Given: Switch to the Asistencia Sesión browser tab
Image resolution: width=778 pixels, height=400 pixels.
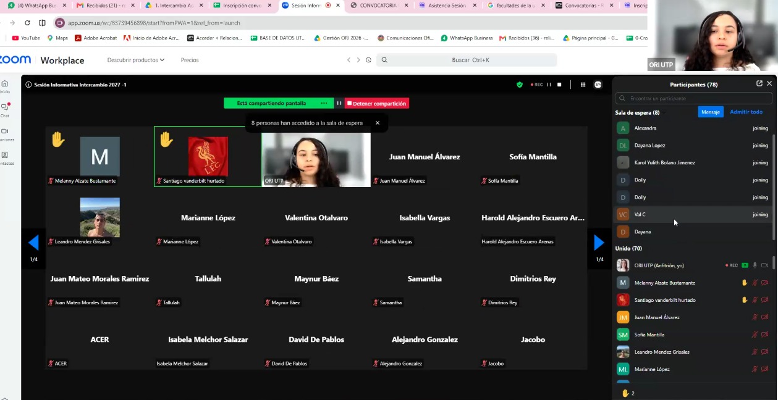Looking at the screenshot, I should click(x=447, y=6).
